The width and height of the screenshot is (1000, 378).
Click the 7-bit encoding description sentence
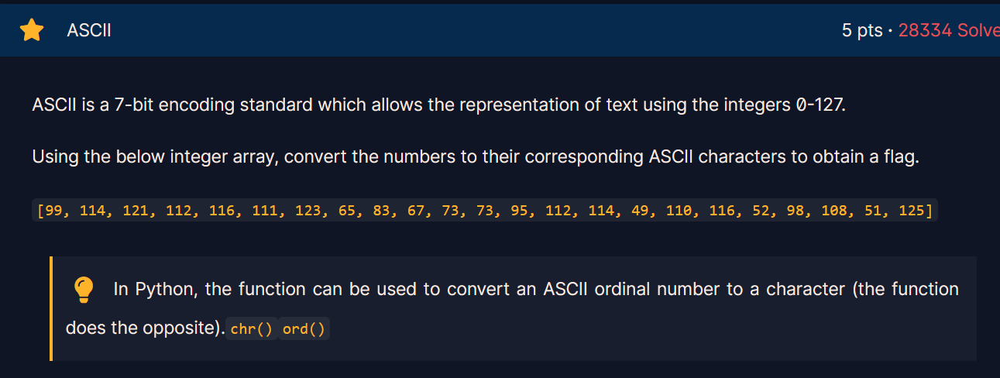(439, 105)
